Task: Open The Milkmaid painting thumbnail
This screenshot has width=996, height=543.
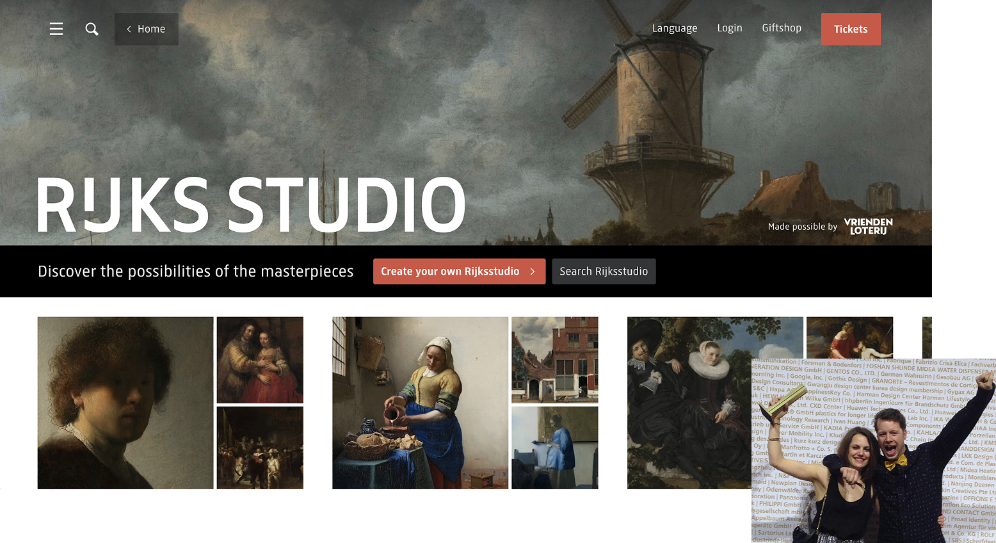Action: (x=420, y=403)
